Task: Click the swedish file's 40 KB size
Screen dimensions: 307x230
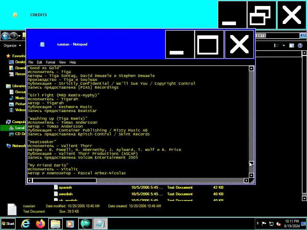Action: click(x=218, y=194)
